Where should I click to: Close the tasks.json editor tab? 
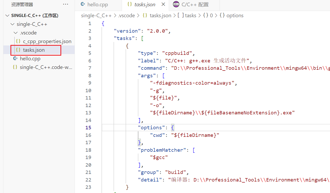(163, 4)
